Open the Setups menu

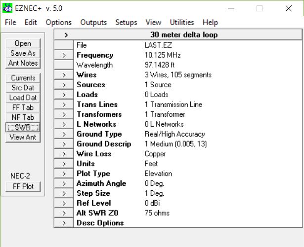click(126, 22)
